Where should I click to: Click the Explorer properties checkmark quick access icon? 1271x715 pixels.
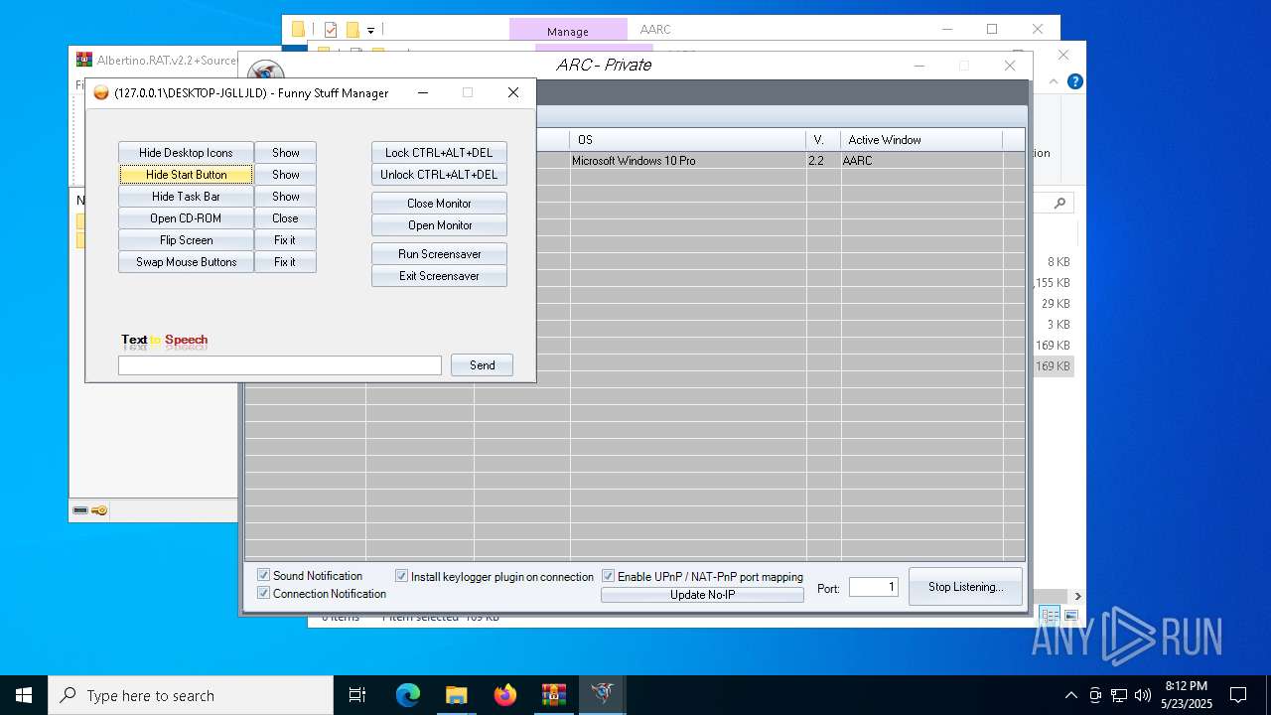(x=331, y=30)
